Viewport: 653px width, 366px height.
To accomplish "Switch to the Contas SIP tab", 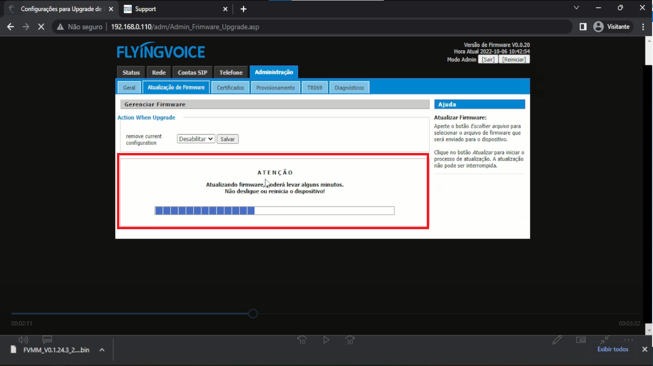I will pyautogui.click(x=192, y=72).
